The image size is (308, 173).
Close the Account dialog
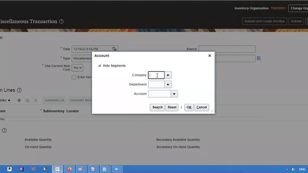[210, 56]
